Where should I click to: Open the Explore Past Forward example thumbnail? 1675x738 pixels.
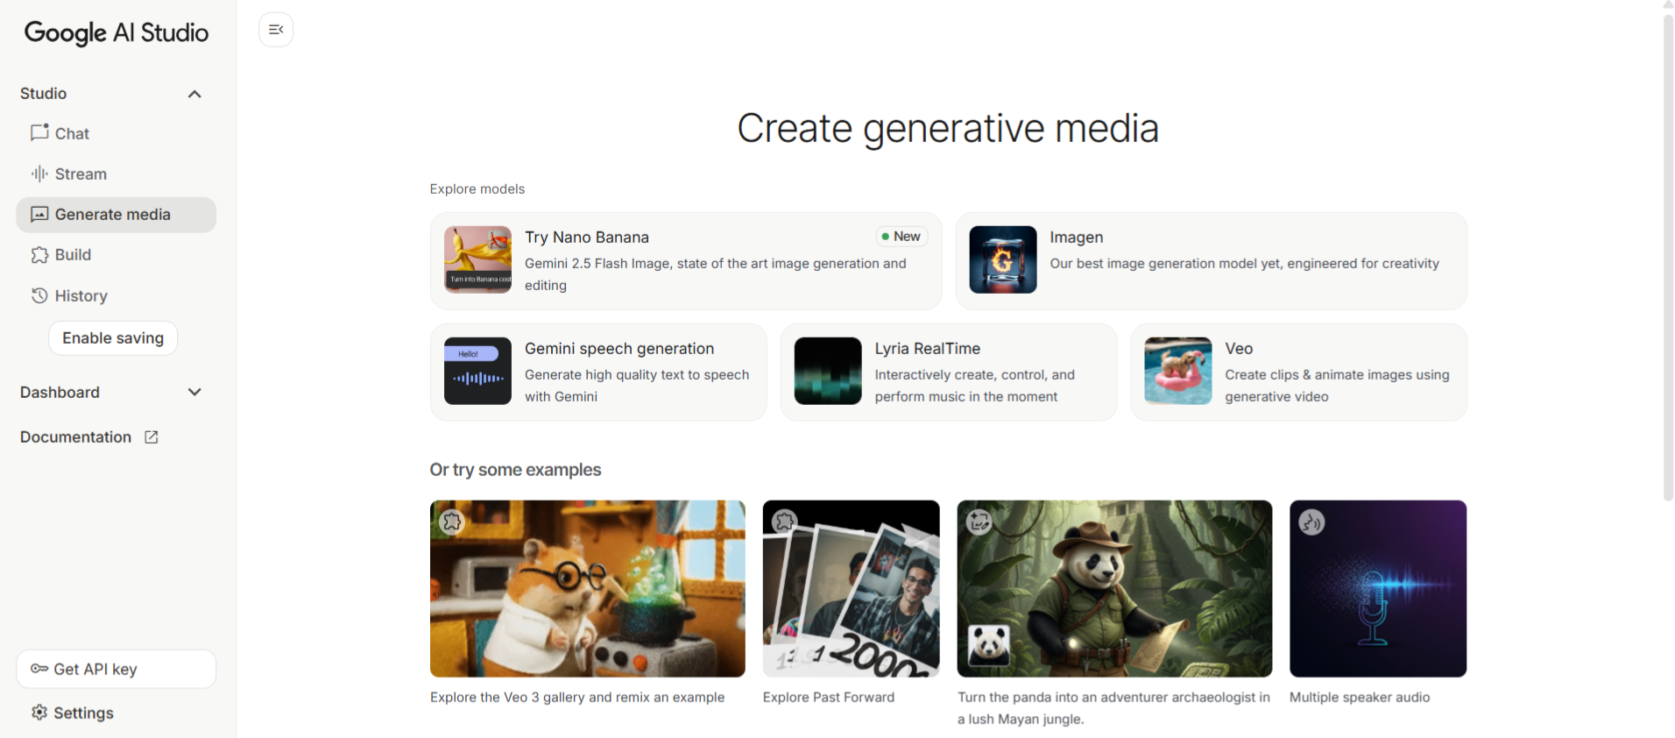851,588
